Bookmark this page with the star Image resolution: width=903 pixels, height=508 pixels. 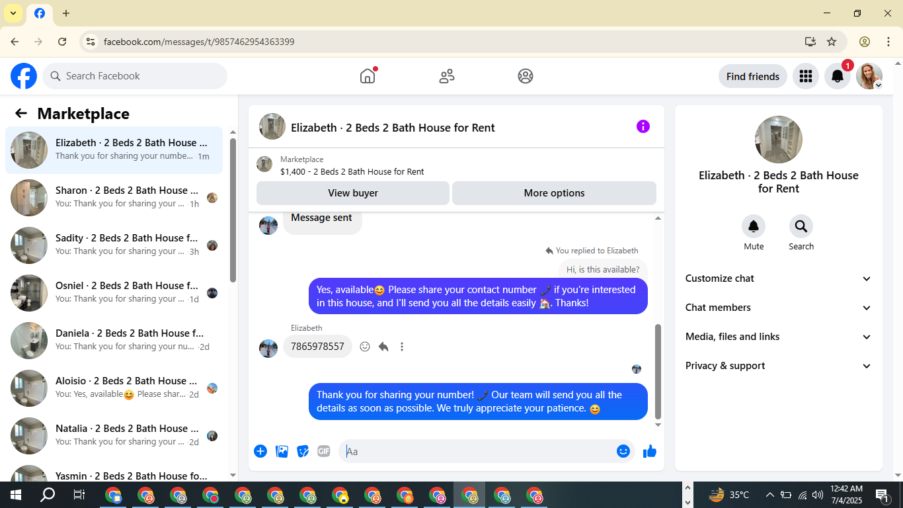pyautogui.click(x=832, y=42)
